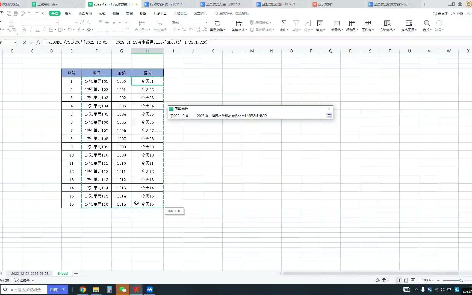
Task: Open the number format dropdown showing 常规
Action: [206, 22]
